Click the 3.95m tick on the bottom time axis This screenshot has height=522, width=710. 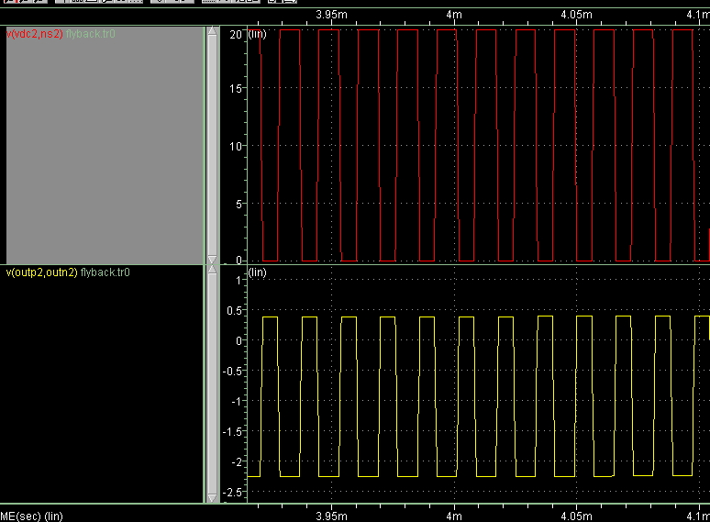[x=331, y=515]
